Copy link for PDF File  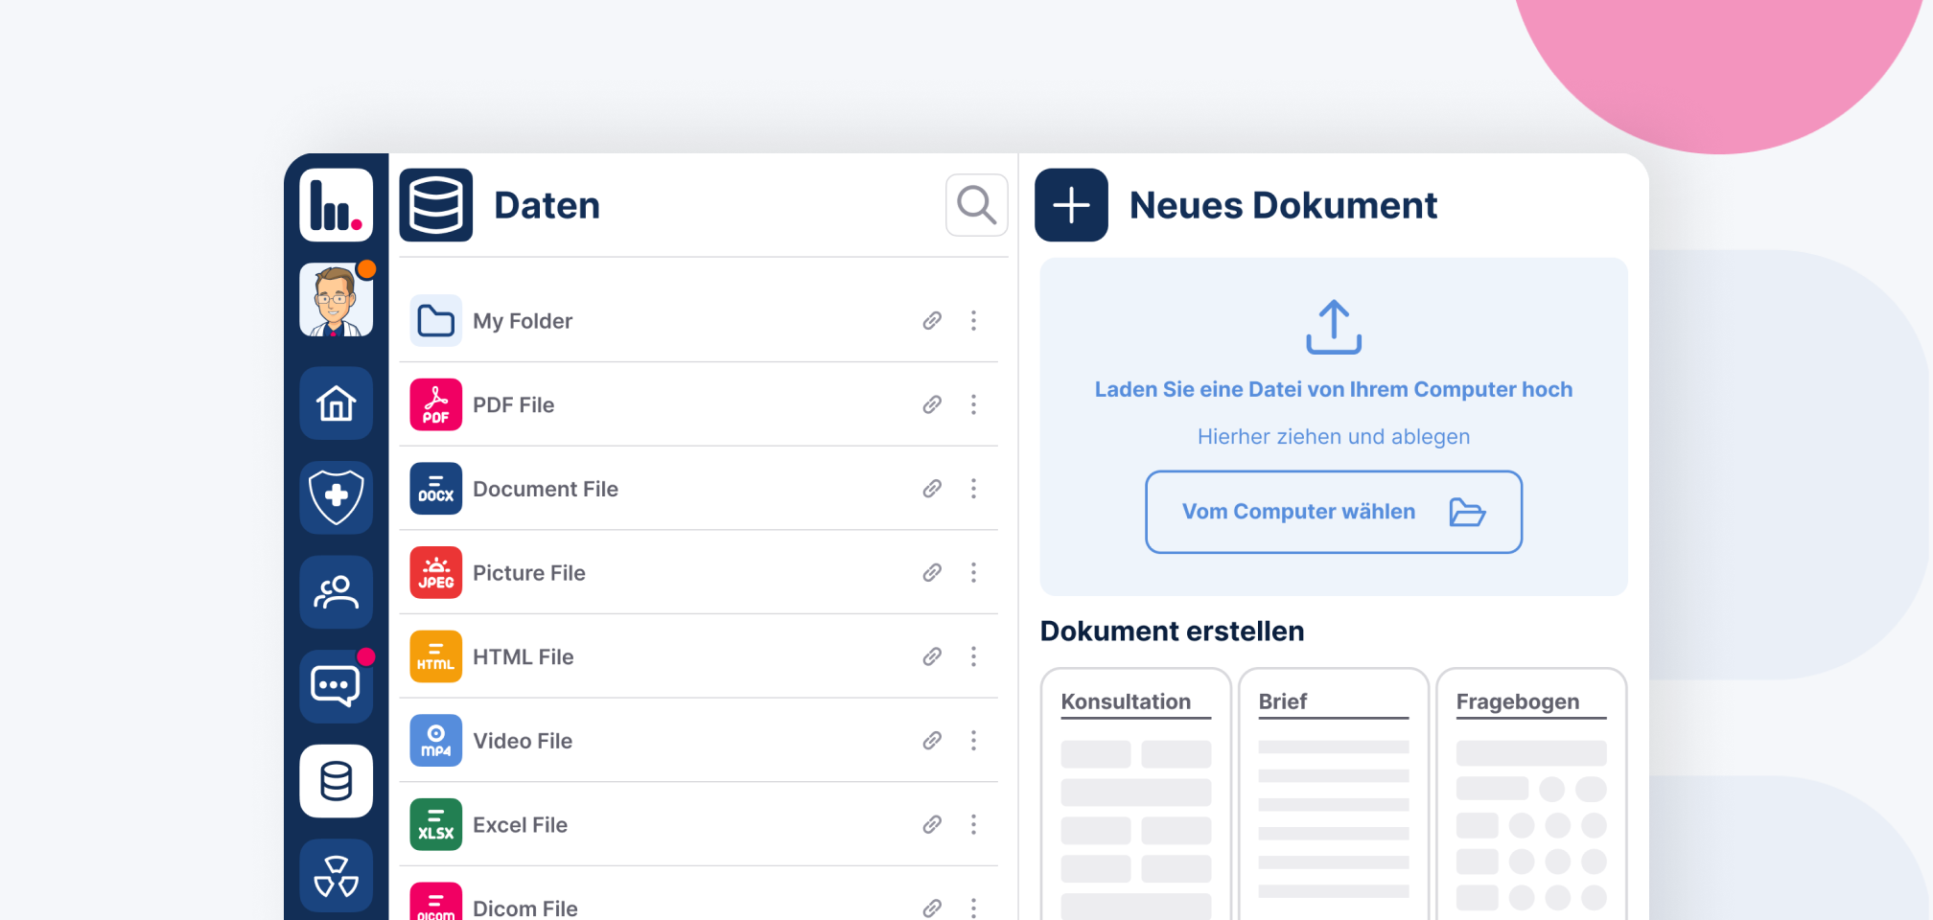coord(932,404)
